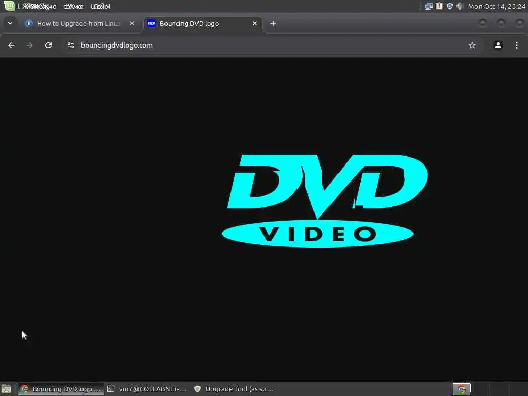Click the favicon of the Bouncing DVD tab
The image size is (528, 396).
[152, 23]
